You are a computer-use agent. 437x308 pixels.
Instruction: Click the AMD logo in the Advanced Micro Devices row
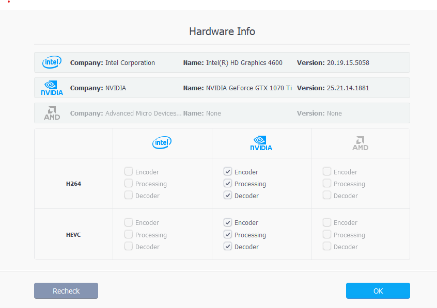[52, 113]
